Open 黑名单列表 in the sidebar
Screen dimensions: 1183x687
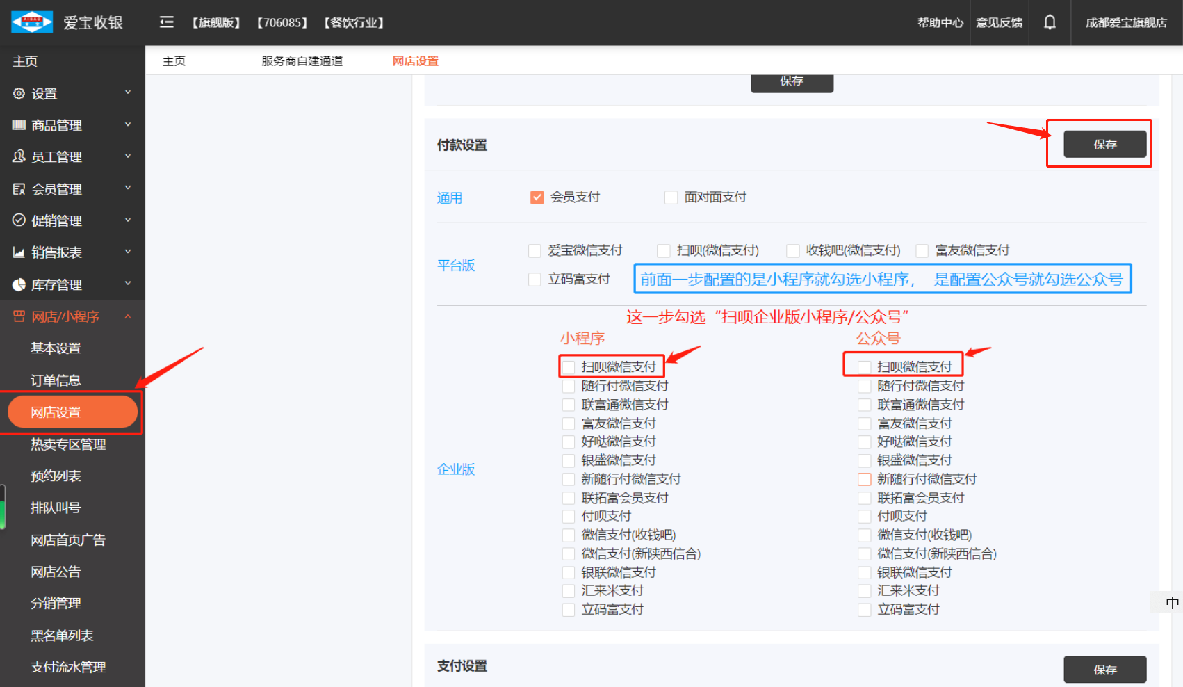pyautogui.click(x=62, y=636)
